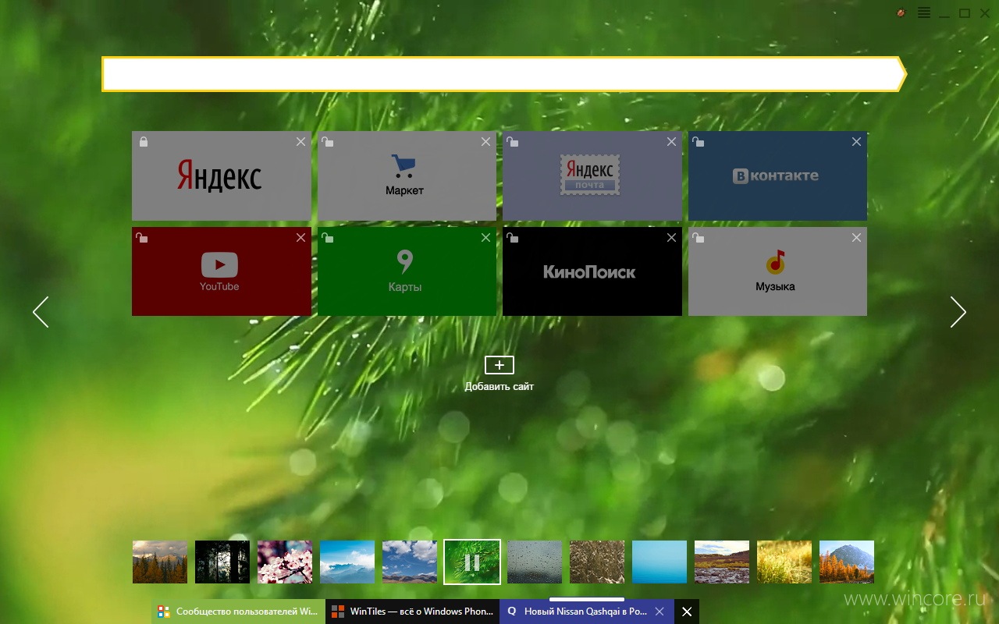
Task: Open the Музыка tile
Action: (777, 271)
